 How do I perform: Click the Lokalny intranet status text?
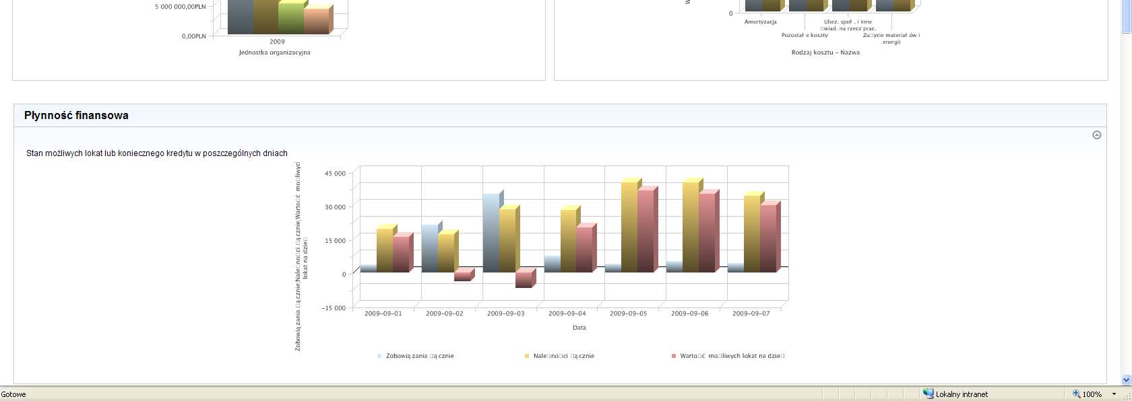coord(962,394)
